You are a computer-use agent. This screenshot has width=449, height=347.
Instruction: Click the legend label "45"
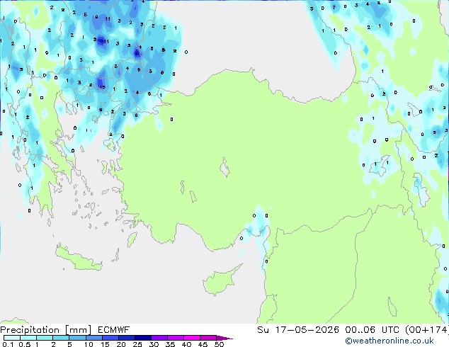[x=203, y=344]
